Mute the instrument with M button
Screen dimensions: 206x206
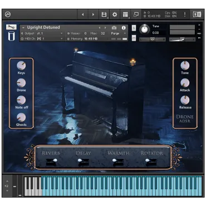pos(134,38)
